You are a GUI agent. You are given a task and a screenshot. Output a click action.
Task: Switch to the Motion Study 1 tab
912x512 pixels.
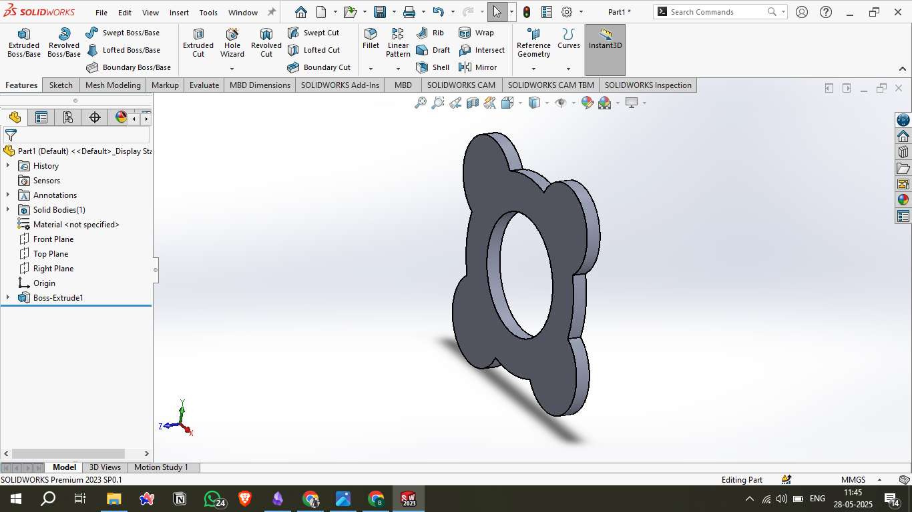point(161,467)
